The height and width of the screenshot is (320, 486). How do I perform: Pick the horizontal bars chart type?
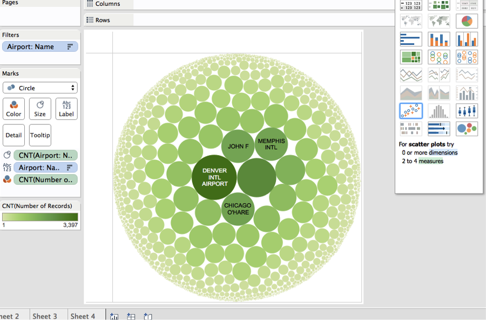click(411, 39)
